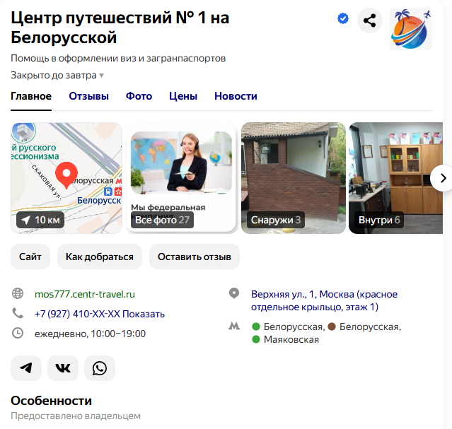Image resolution: width=452 pixels, height=429 pixels.
Task: Click the 10 км distance badge
Action: pyautogui.click(x=42, y=220)
